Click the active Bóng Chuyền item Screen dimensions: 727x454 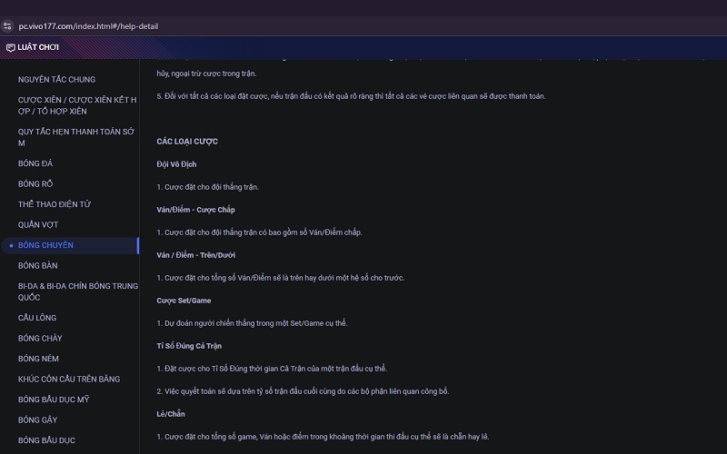pyautogui.click(x=45, y=245)
